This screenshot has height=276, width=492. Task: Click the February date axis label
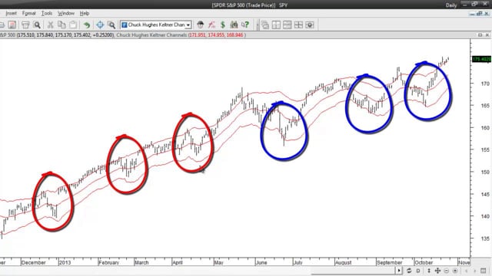pyautogui.click(x=109, y=262)
